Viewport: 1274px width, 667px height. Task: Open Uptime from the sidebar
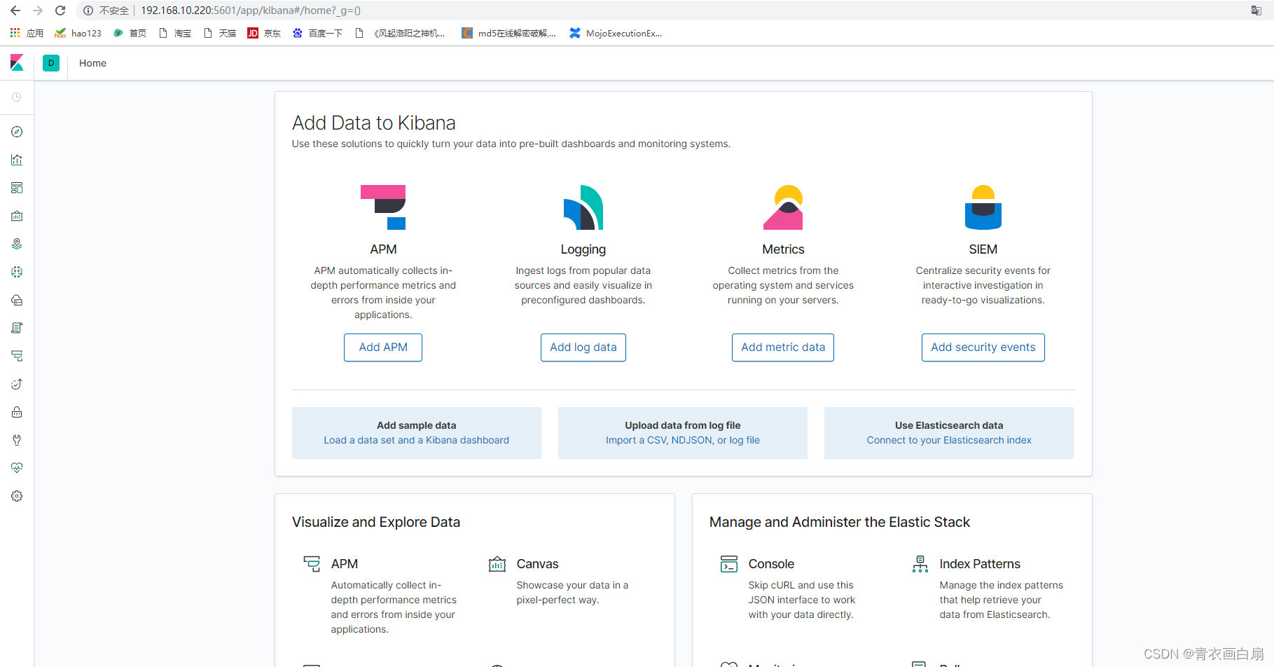tap(17, 384)
